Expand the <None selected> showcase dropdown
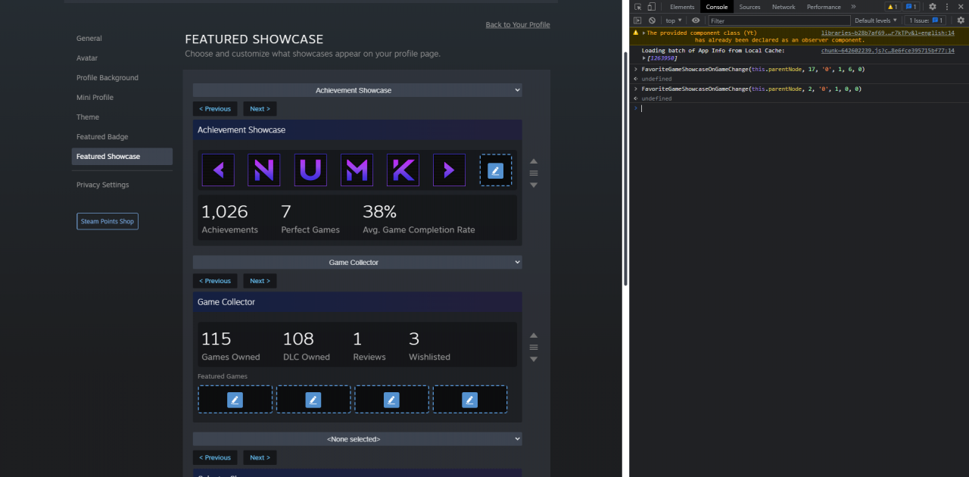The height and width of the screenshot is (477, 969). [357, 439]
